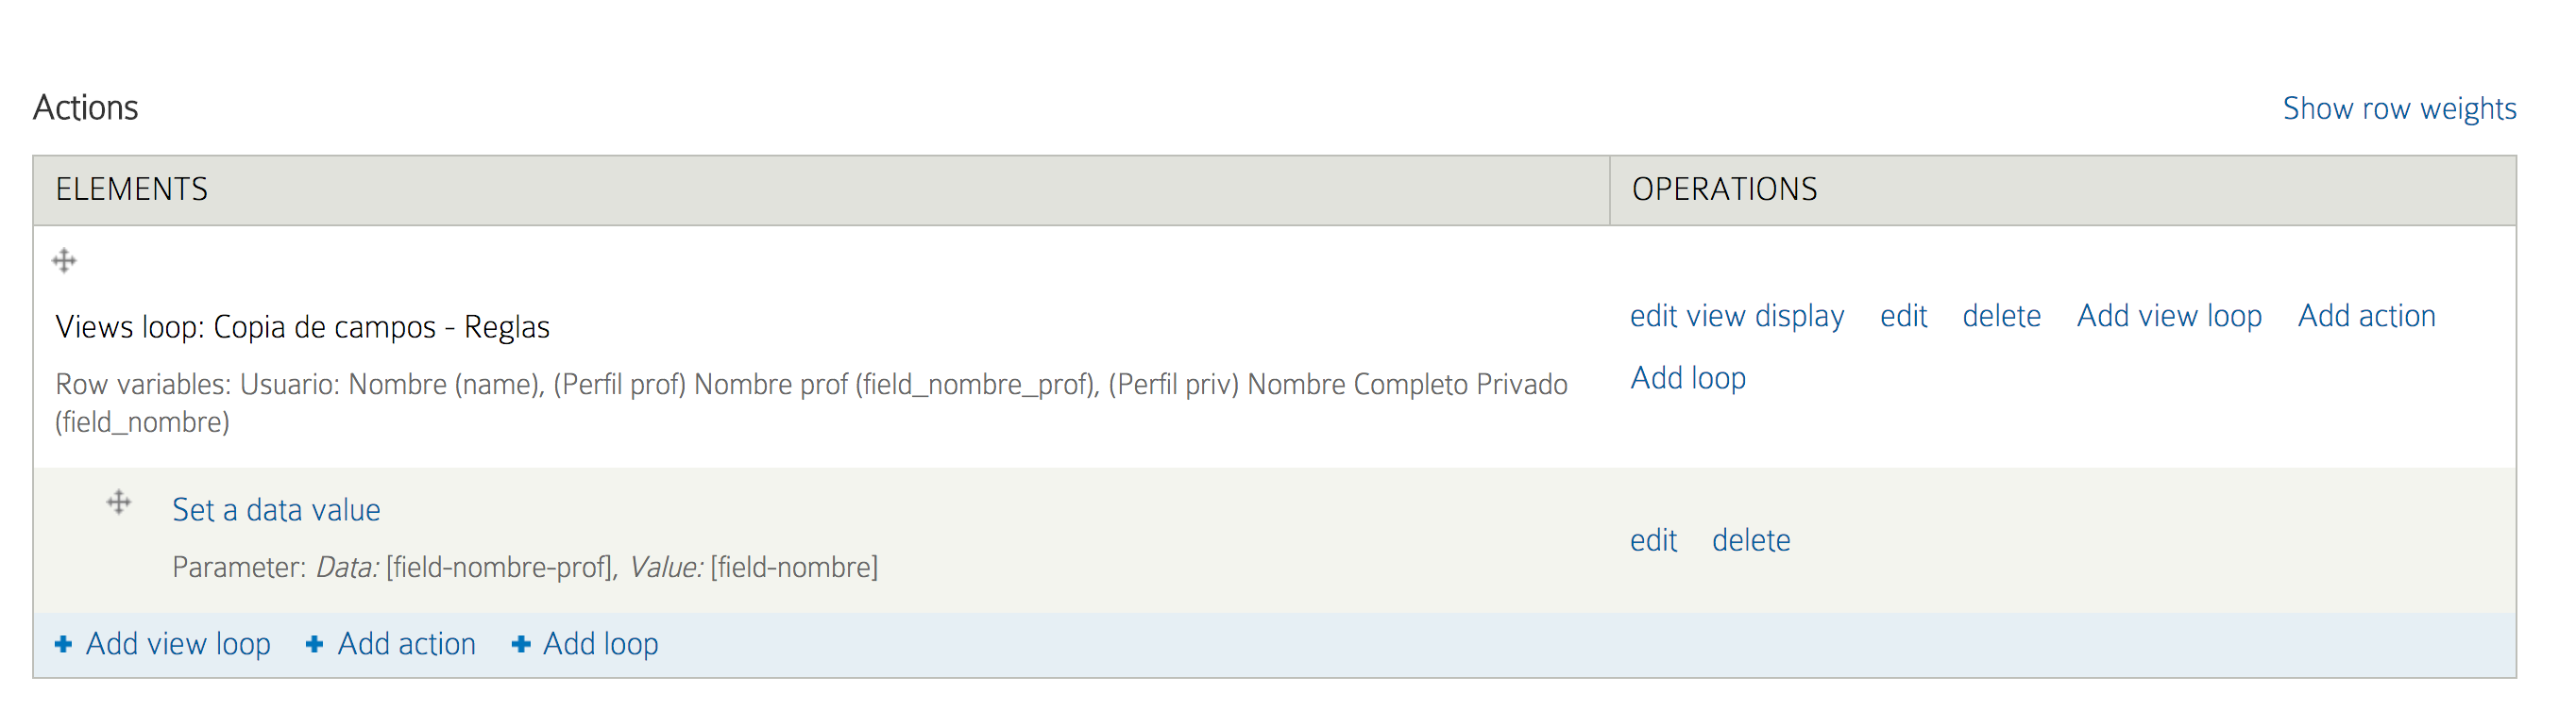The image size is (2576, 726).
Task: Click Add loop text in bottom bar
Action: pyautogui.click(x=600, y=644)
